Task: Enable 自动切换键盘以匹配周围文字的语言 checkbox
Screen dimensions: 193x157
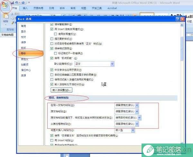Action: [x=52, y=75]
